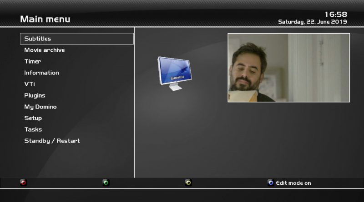This screenshot has height=202, width=364.
Task: Click the blue color button icon
Action: point(271,183)
